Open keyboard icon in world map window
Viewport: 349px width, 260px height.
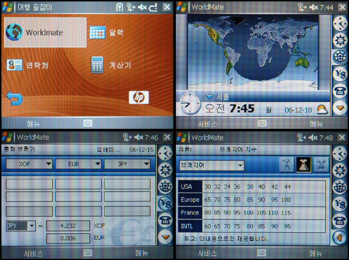pos(262,123)
